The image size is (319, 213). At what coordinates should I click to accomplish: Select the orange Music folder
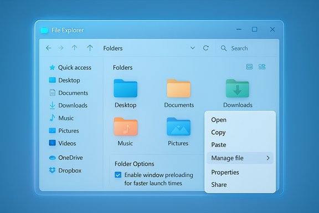pyautogui.click(x=126, y=126)
